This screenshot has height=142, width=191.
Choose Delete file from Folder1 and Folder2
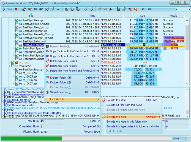(72, 71)
